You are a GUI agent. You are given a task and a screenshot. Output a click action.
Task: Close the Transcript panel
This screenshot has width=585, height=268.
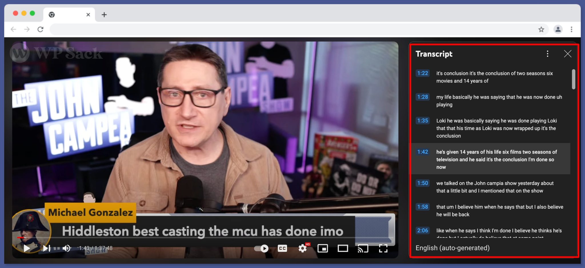click(568, 54)
